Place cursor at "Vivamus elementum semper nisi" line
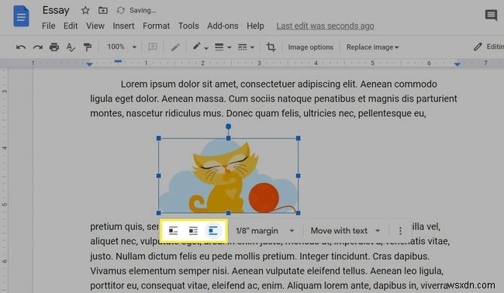504x293 pixels. tap(160, 271)
